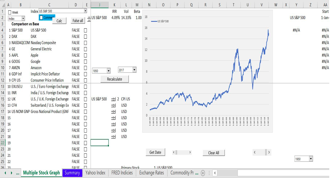The height and width of the screenshot is (178, 331).
Task: Select row 13 header
Action: [x=2, y=86]
